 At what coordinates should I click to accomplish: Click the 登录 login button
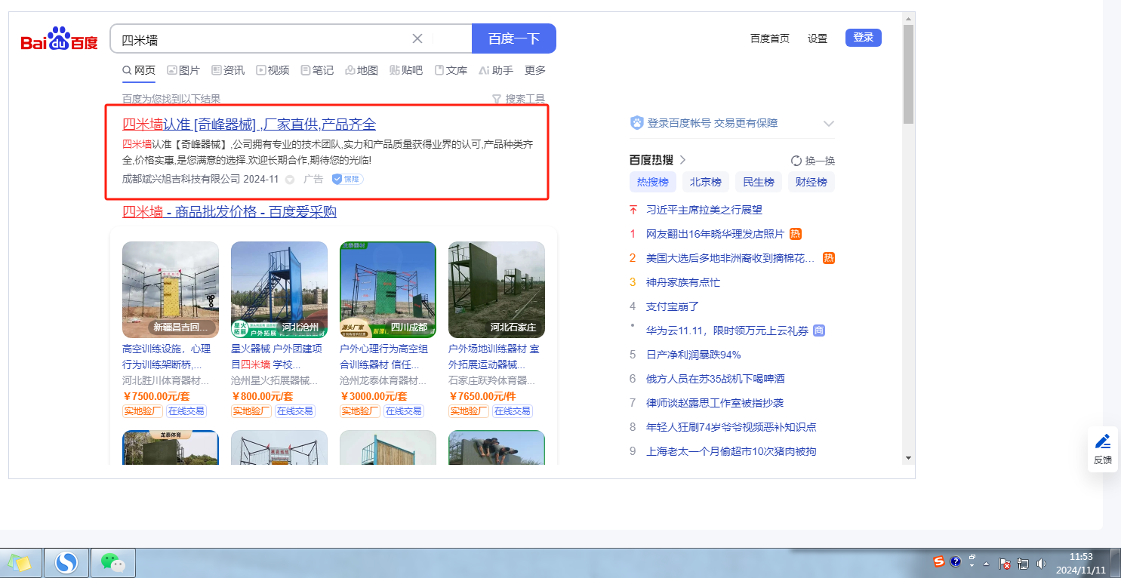(863, 38)
